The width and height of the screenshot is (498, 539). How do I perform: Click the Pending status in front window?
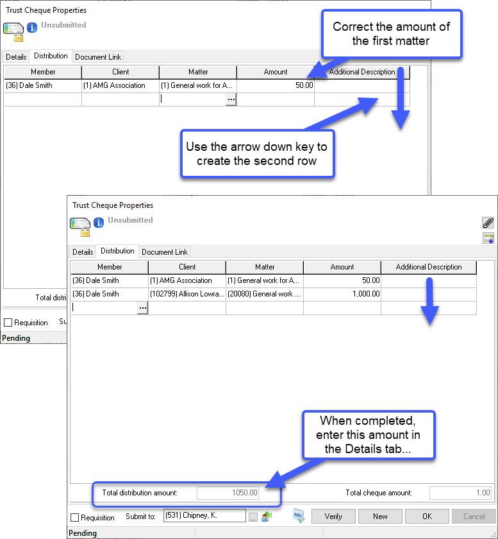click(x=83, y=533)
